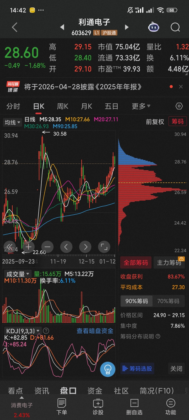The height and width of the screenshot is (420, 189).
Task: Go to next stock with right triangle
Action: 127,27
